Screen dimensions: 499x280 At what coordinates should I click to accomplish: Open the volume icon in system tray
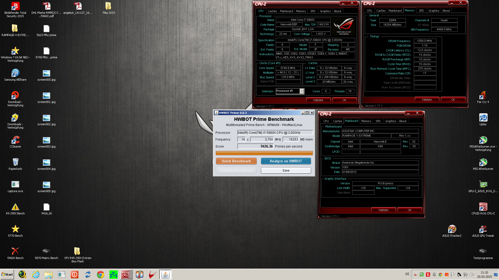[472, 275]
